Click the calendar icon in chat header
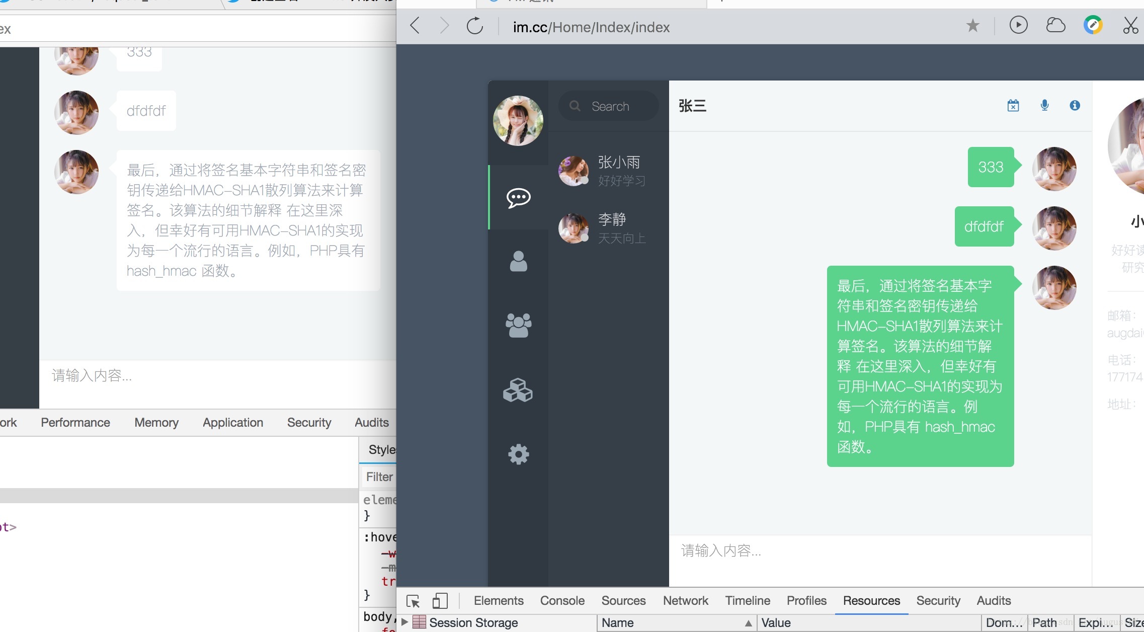Viewport: 1144px width, 632px height. 1013,106
